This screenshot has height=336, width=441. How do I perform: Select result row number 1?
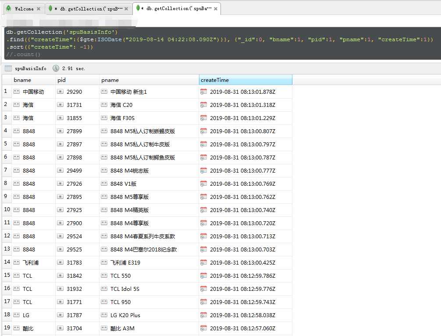pos(6,92)
